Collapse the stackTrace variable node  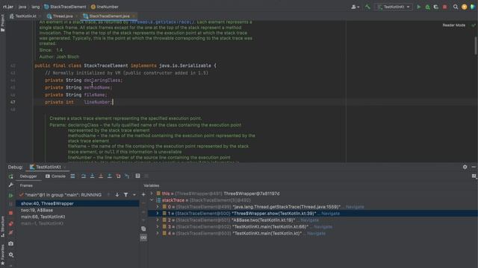152,200
